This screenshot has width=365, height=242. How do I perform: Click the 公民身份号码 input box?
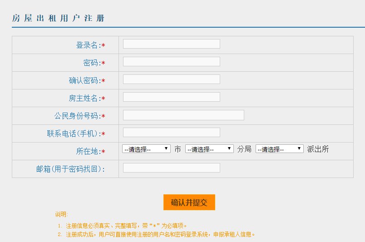(x=183, y=115)
